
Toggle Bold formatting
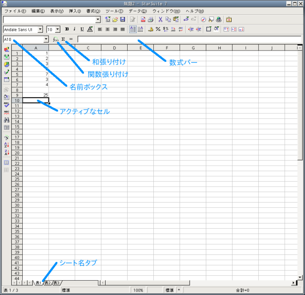[x=67, y=29]
